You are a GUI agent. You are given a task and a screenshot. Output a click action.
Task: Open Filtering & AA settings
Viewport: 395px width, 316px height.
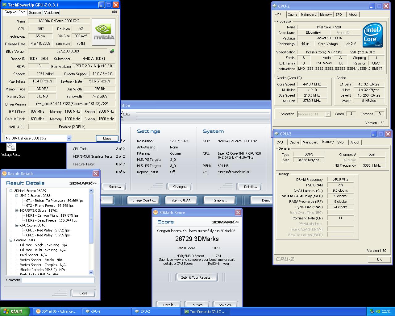pos(182,200)
